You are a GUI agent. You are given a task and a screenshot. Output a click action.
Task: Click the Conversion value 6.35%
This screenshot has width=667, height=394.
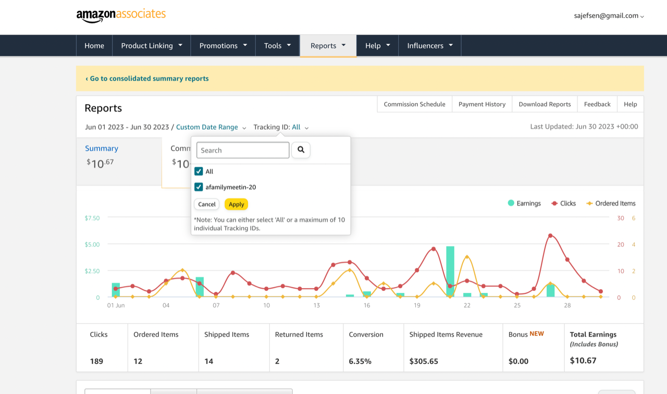360,361
